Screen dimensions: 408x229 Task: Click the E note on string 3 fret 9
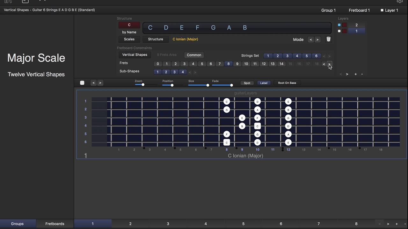(x=242, y=118)
